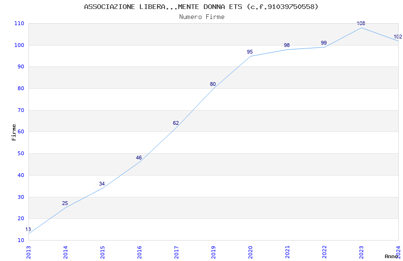Screen dimensions: 403x261
Task: Click the Numero Firme subtitle
Action: tap(202, 17)
